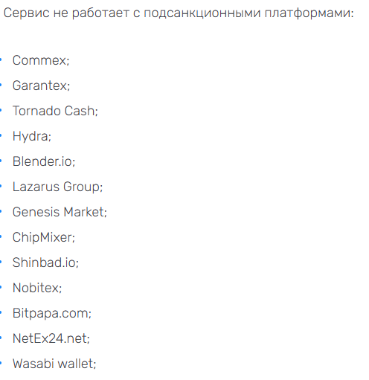Screen dimensions: 369x380
Task: Click the Blender.io item
Action: [44, 161]
